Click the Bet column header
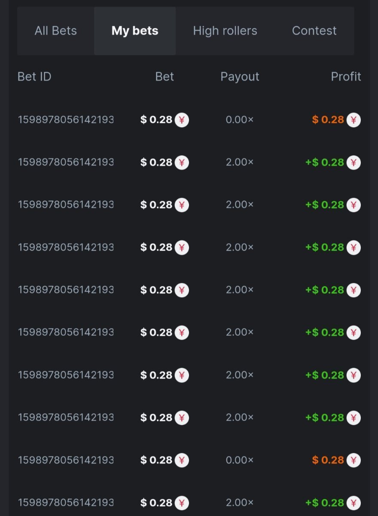 pos(165,77)
